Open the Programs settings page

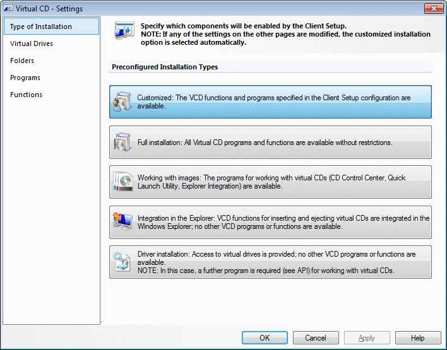pos(25,78)
